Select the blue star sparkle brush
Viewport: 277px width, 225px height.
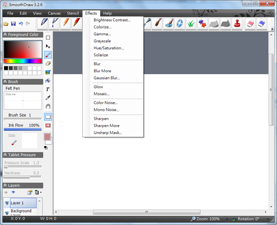point(180,24)
